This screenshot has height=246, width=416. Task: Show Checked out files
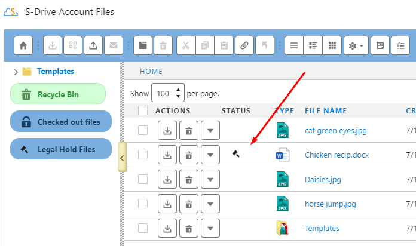tap(61, 122)
